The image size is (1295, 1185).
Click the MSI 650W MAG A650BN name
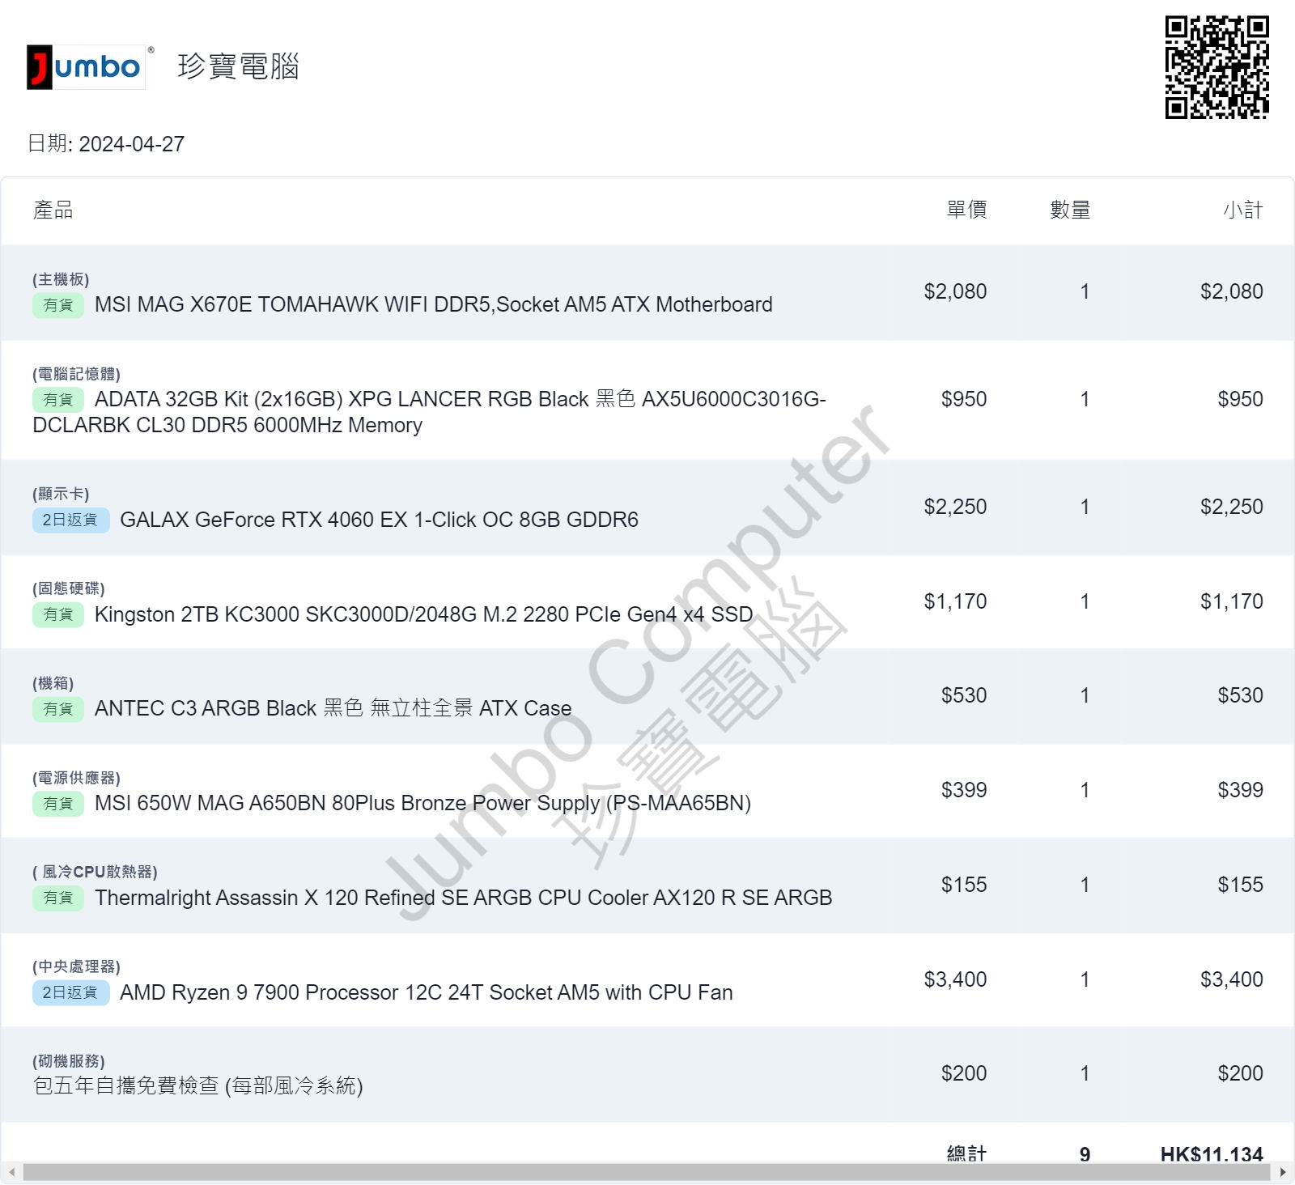pyautogui.click(x=422, y=803)
